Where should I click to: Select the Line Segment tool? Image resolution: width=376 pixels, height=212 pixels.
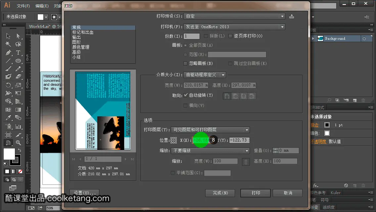tap(8, 61)
